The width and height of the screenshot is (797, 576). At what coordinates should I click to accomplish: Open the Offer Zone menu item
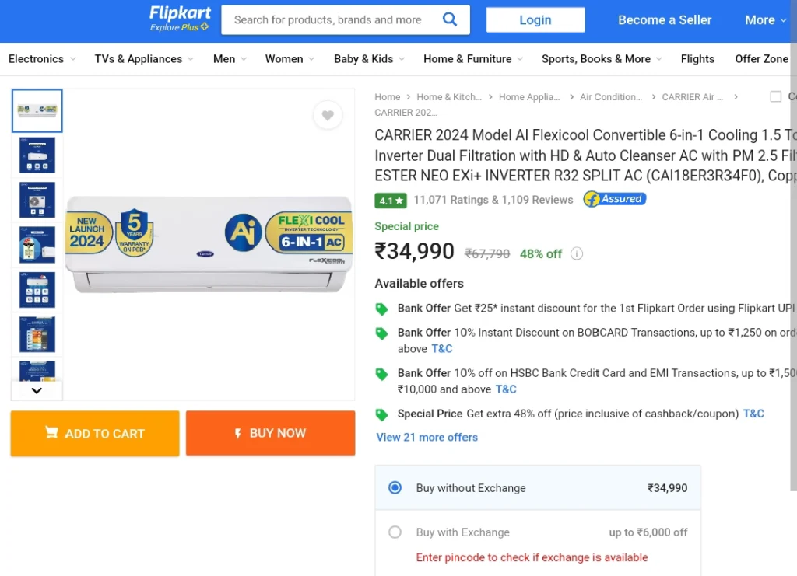pyautogui.click(x=761, y=59)
